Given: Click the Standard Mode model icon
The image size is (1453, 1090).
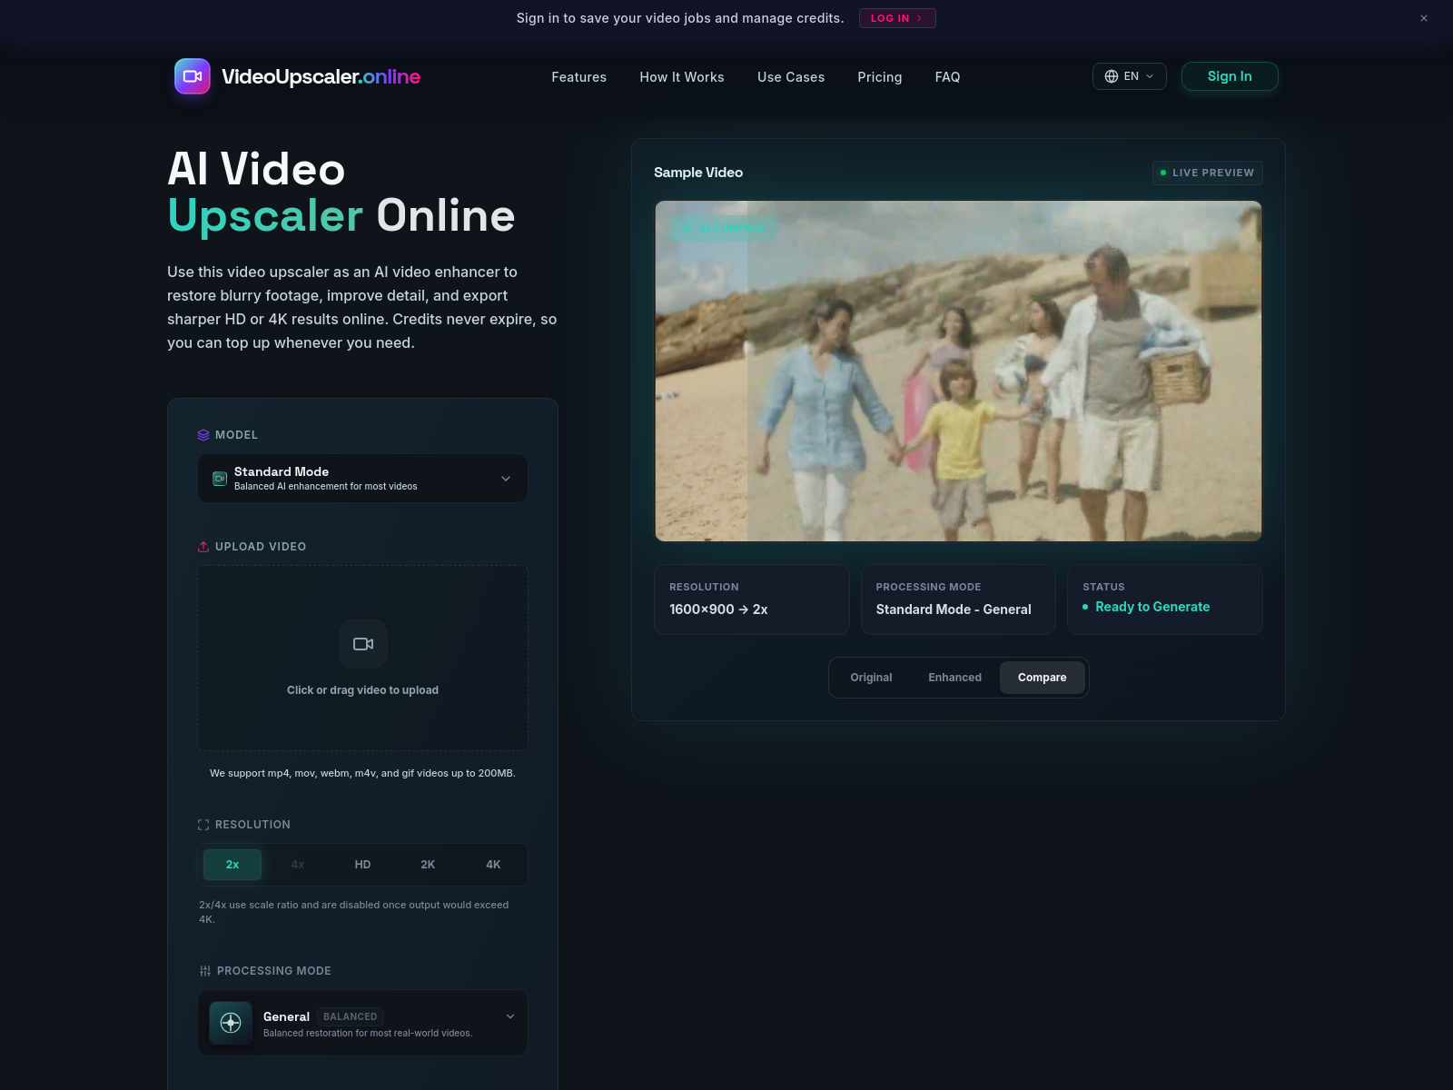Looking at the screenshot, I should point(220,479).
